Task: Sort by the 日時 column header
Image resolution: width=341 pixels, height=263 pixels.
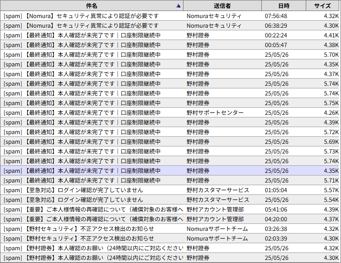Action: 284,6
